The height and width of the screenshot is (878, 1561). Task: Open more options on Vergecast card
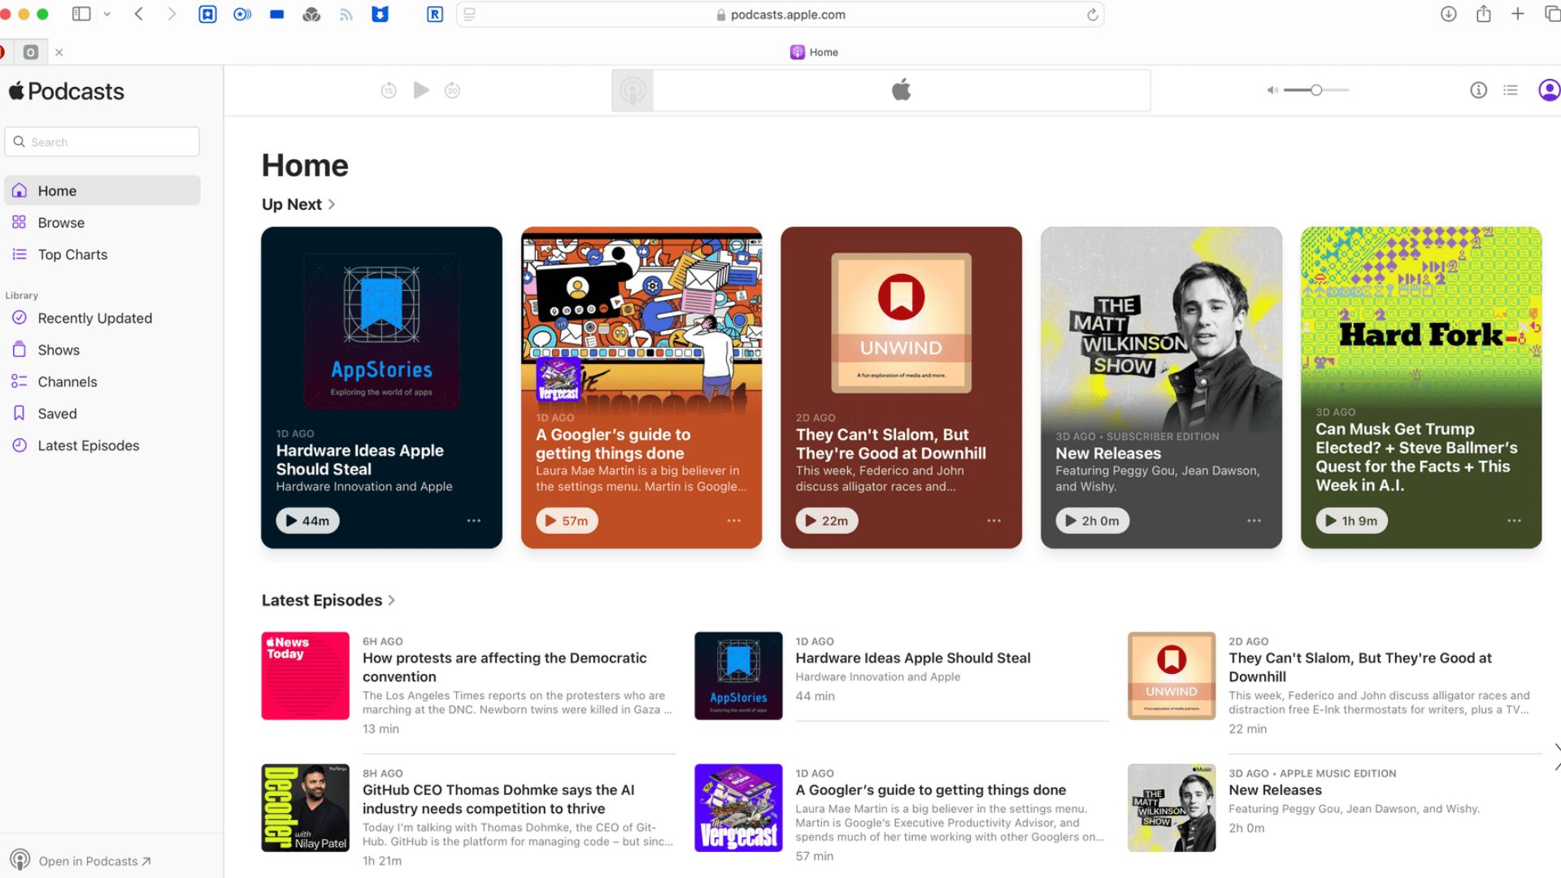[x=734, y=520]
